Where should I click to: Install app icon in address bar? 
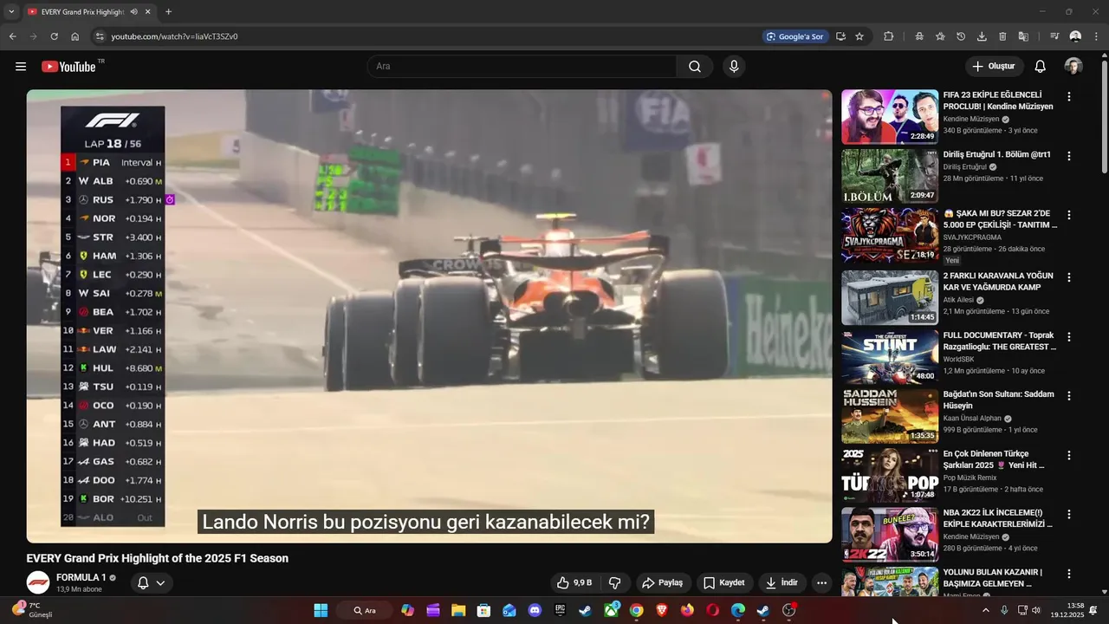pyautogui.click(x=840, y=36)
